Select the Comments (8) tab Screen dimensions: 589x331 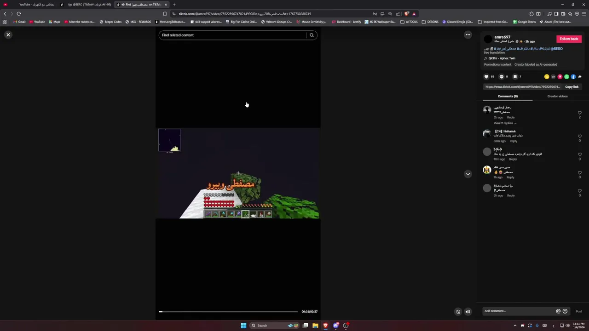508,96
